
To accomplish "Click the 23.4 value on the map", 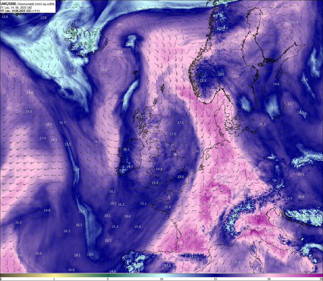I will [49, 124].
